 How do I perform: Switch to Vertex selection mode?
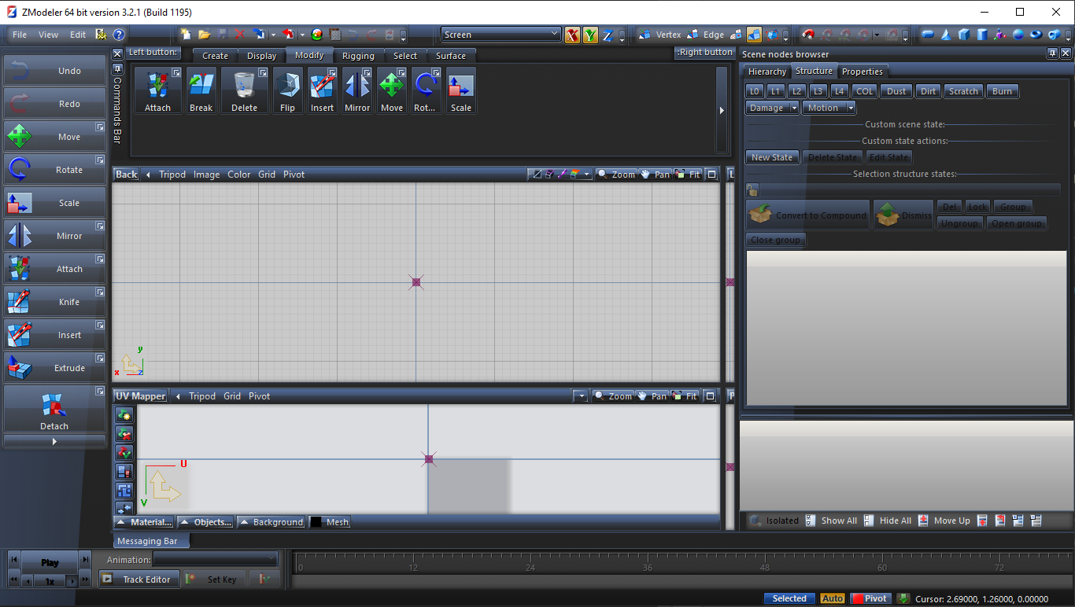[x=659, y=35]
